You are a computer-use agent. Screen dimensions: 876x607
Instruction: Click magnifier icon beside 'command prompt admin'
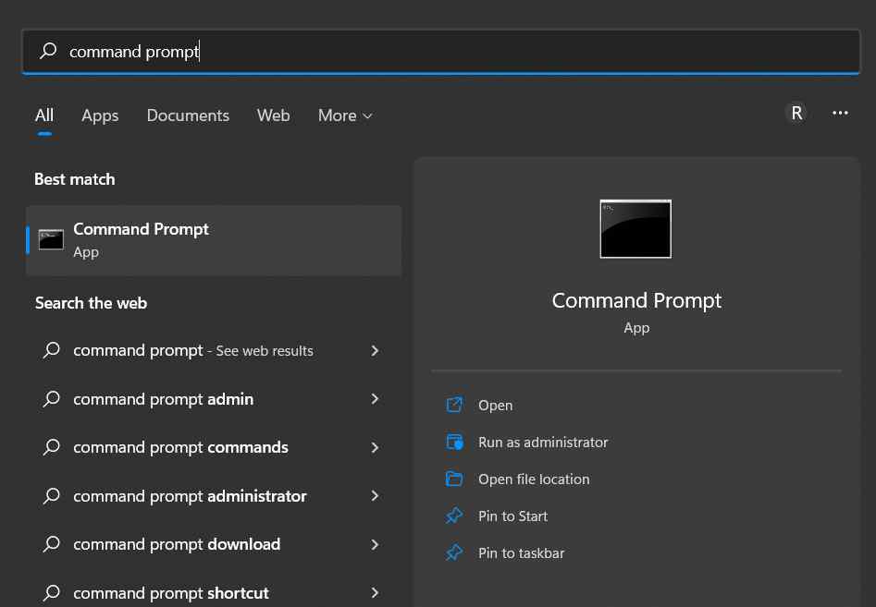pos(52,399)
